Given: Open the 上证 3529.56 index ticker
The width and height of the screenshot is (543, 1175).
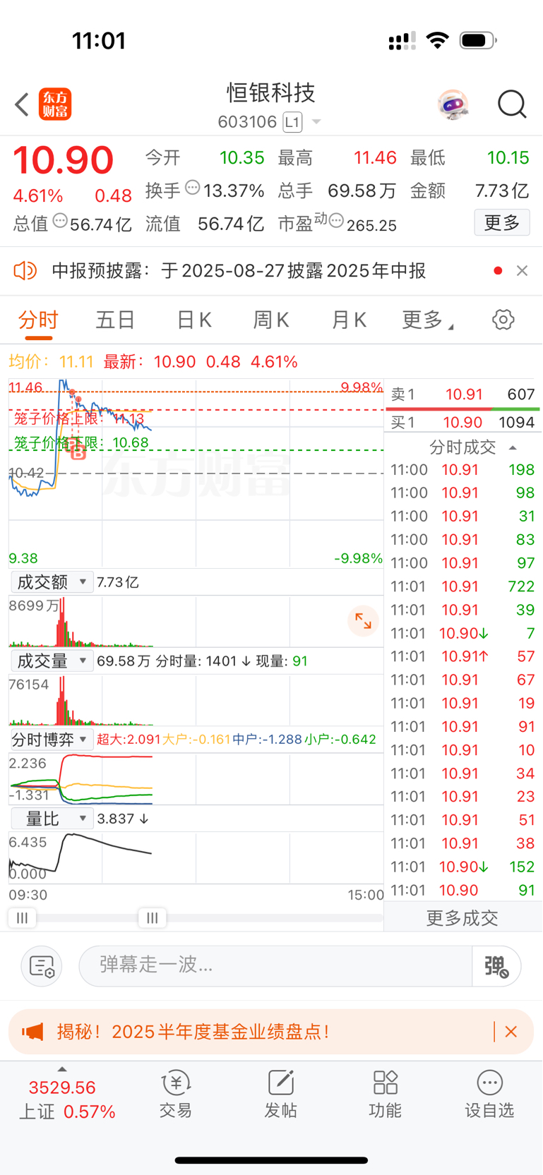Looking at the screenshot, I should pyautogui.click(x=66, y=1099).
